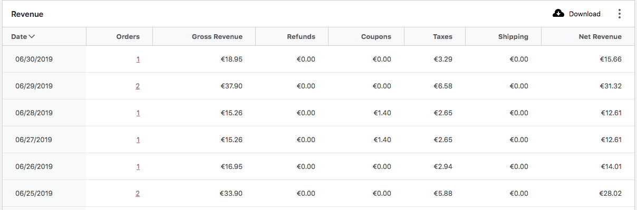Open orders link for 06/30/2019

[138, 59]
